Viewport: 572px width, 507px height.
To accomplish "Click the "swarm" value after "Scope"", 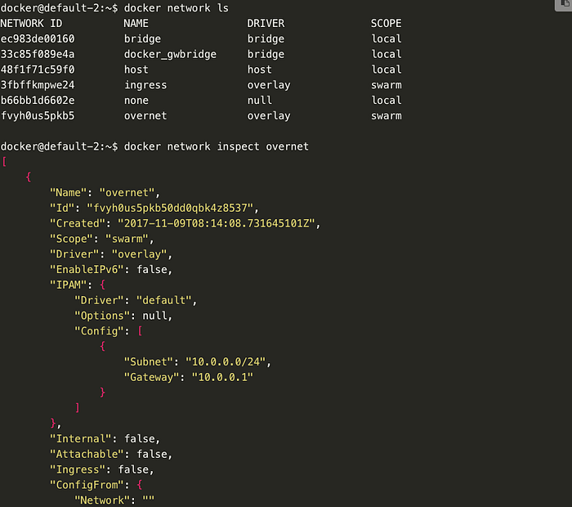I will [127, 239].
